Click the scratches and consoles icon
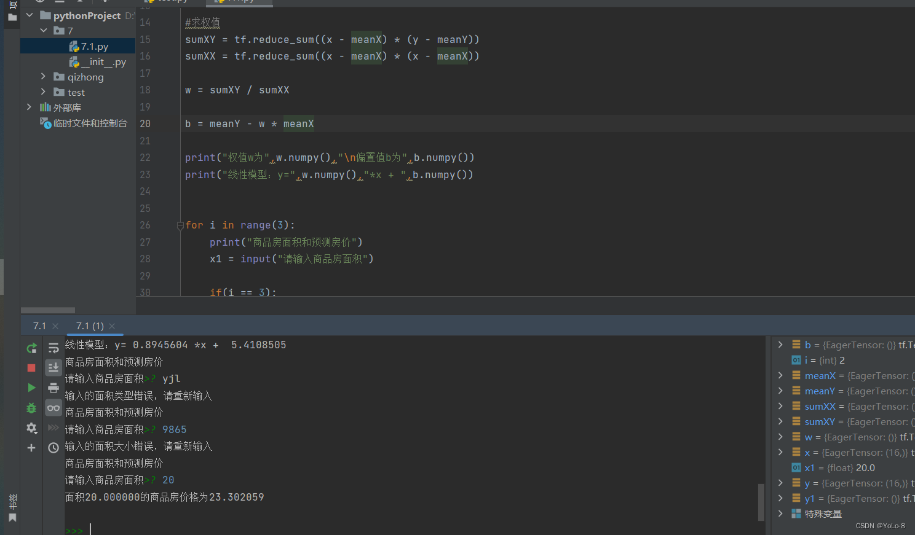This screenshot has height=535, width=915. [x=46, y=123]
